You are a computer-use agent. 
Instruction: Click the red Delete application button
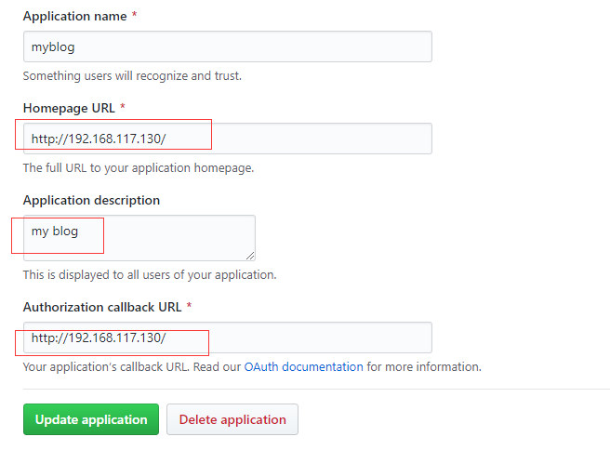click(x=232, y=419)
